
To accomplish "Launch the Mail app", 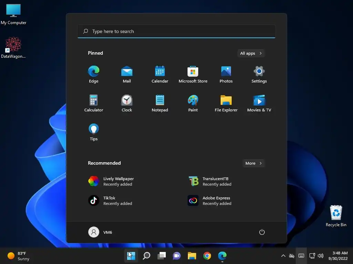I will pos(127,74).
